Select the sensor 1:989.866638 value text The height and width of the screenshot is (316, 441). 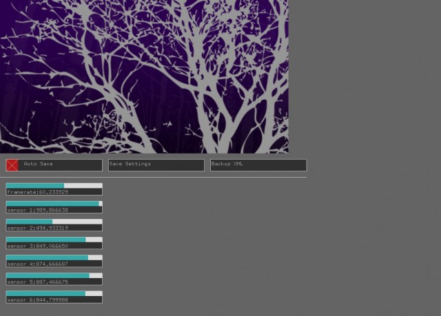[38, 210]
